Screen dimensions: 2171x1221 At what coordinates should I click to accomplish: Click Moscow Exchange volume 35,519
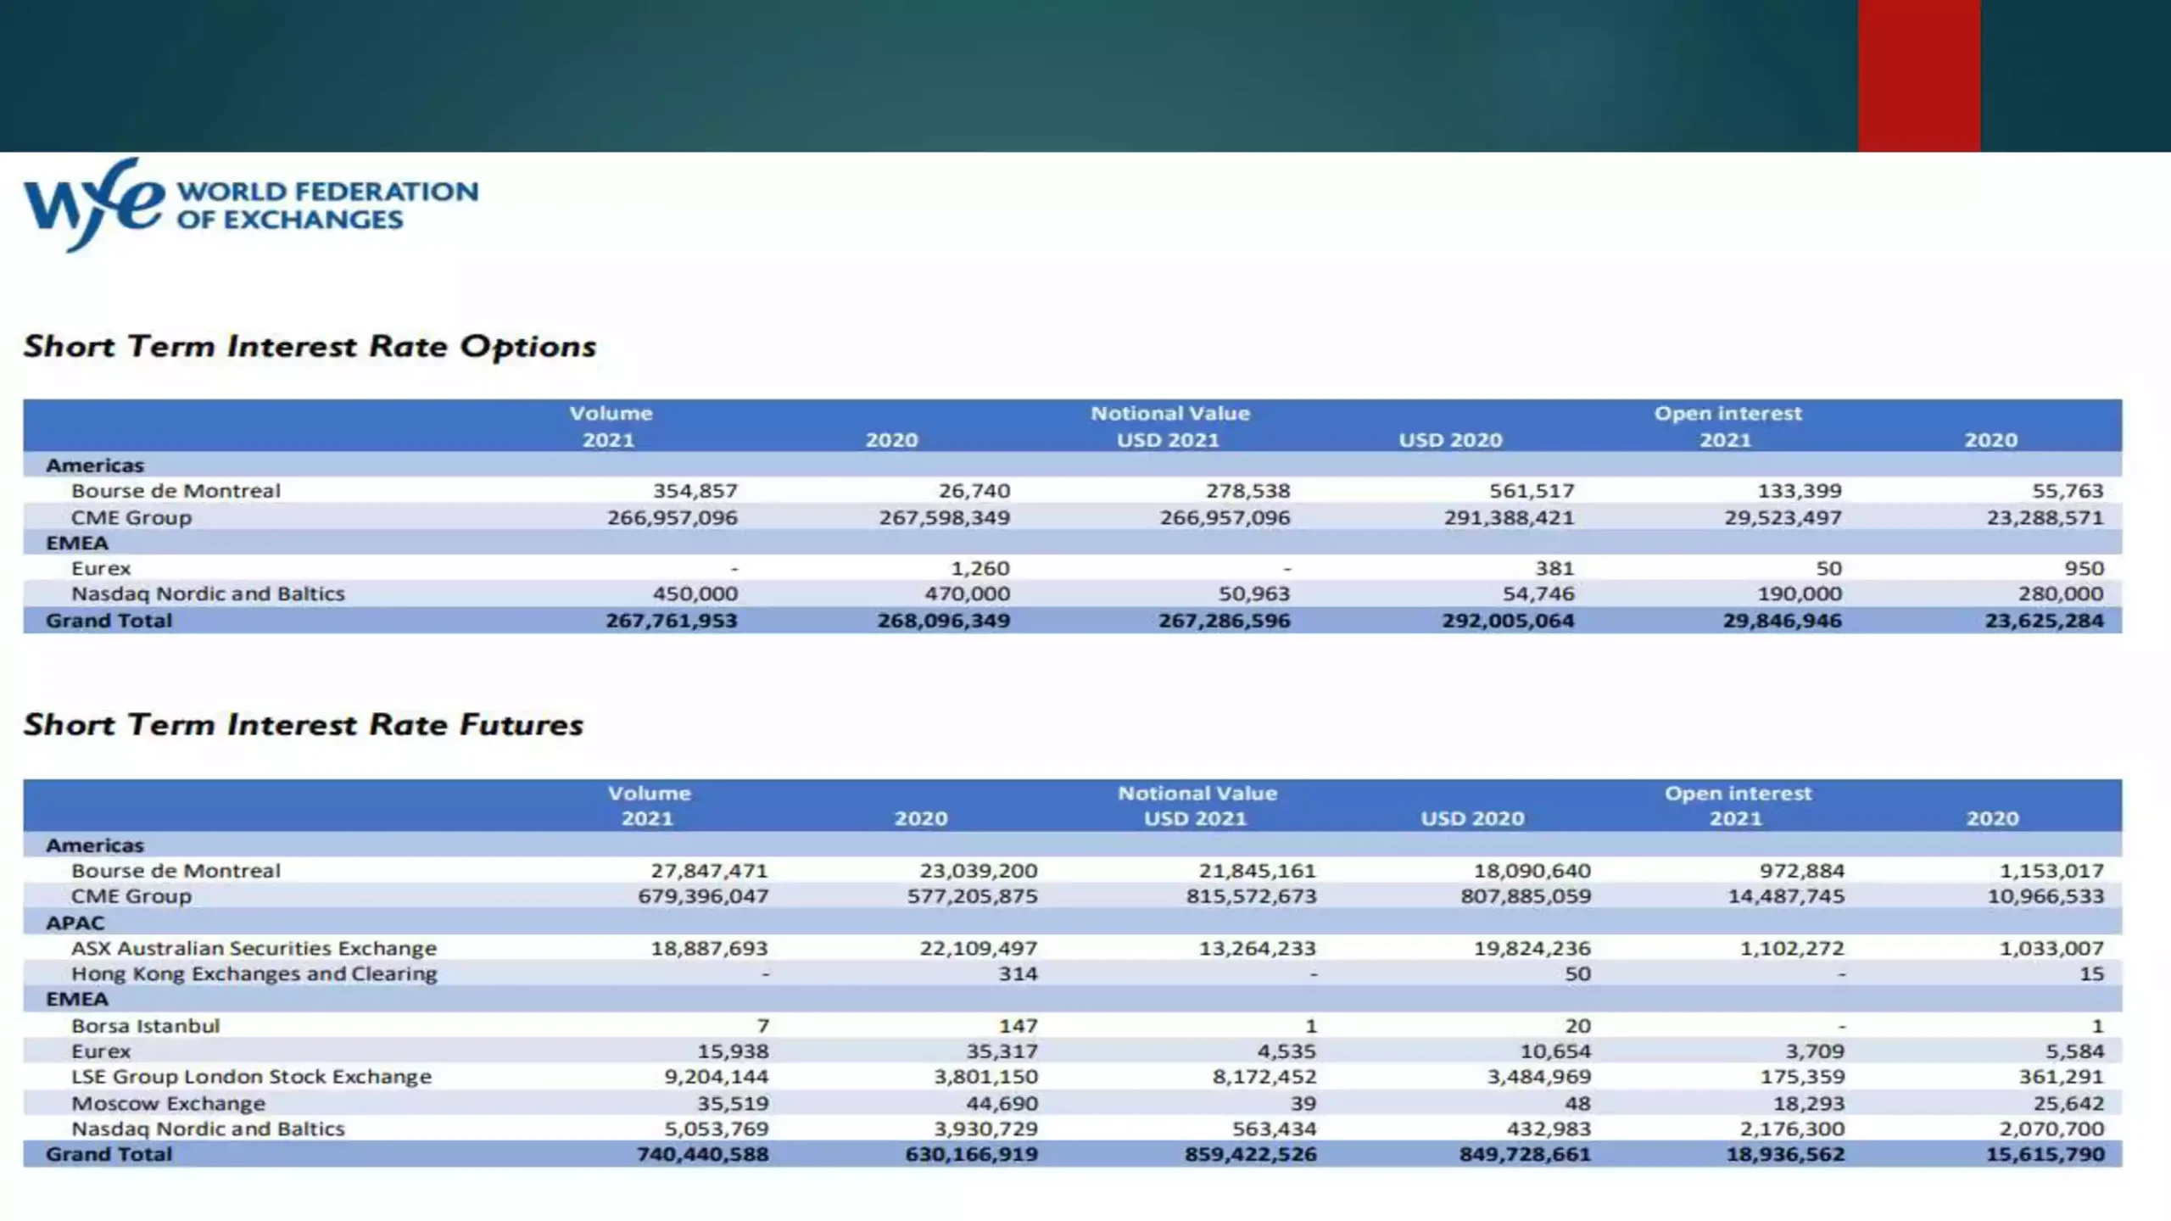click(733, 1104)
